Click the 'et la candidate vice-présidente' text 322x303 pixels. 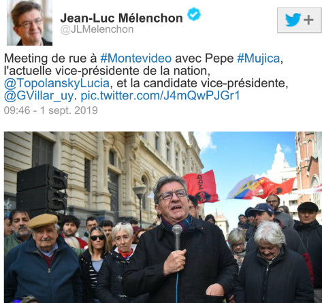pyautogui.click(x=202, y=83)
